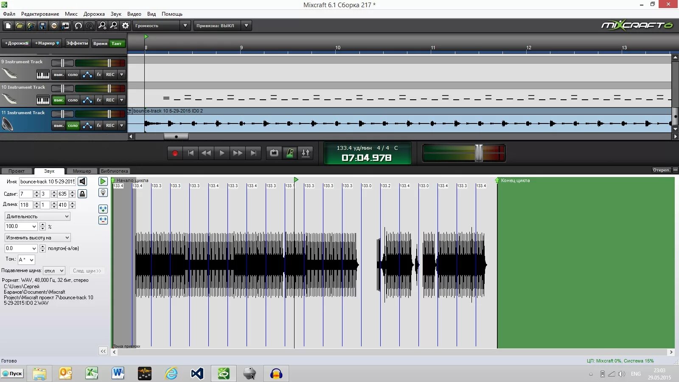
Task: Open the Подавление шума dropdown
Action: 54,271
